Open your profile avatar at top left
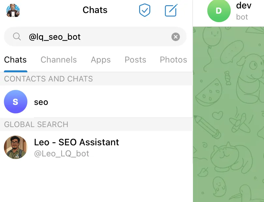264x202 pixels. coord(13,10)
